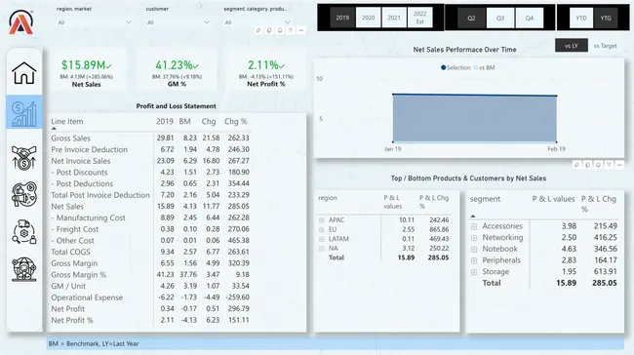
Task: Expand the EU region row
Action: pyautogui.click(x=322, y=229)
